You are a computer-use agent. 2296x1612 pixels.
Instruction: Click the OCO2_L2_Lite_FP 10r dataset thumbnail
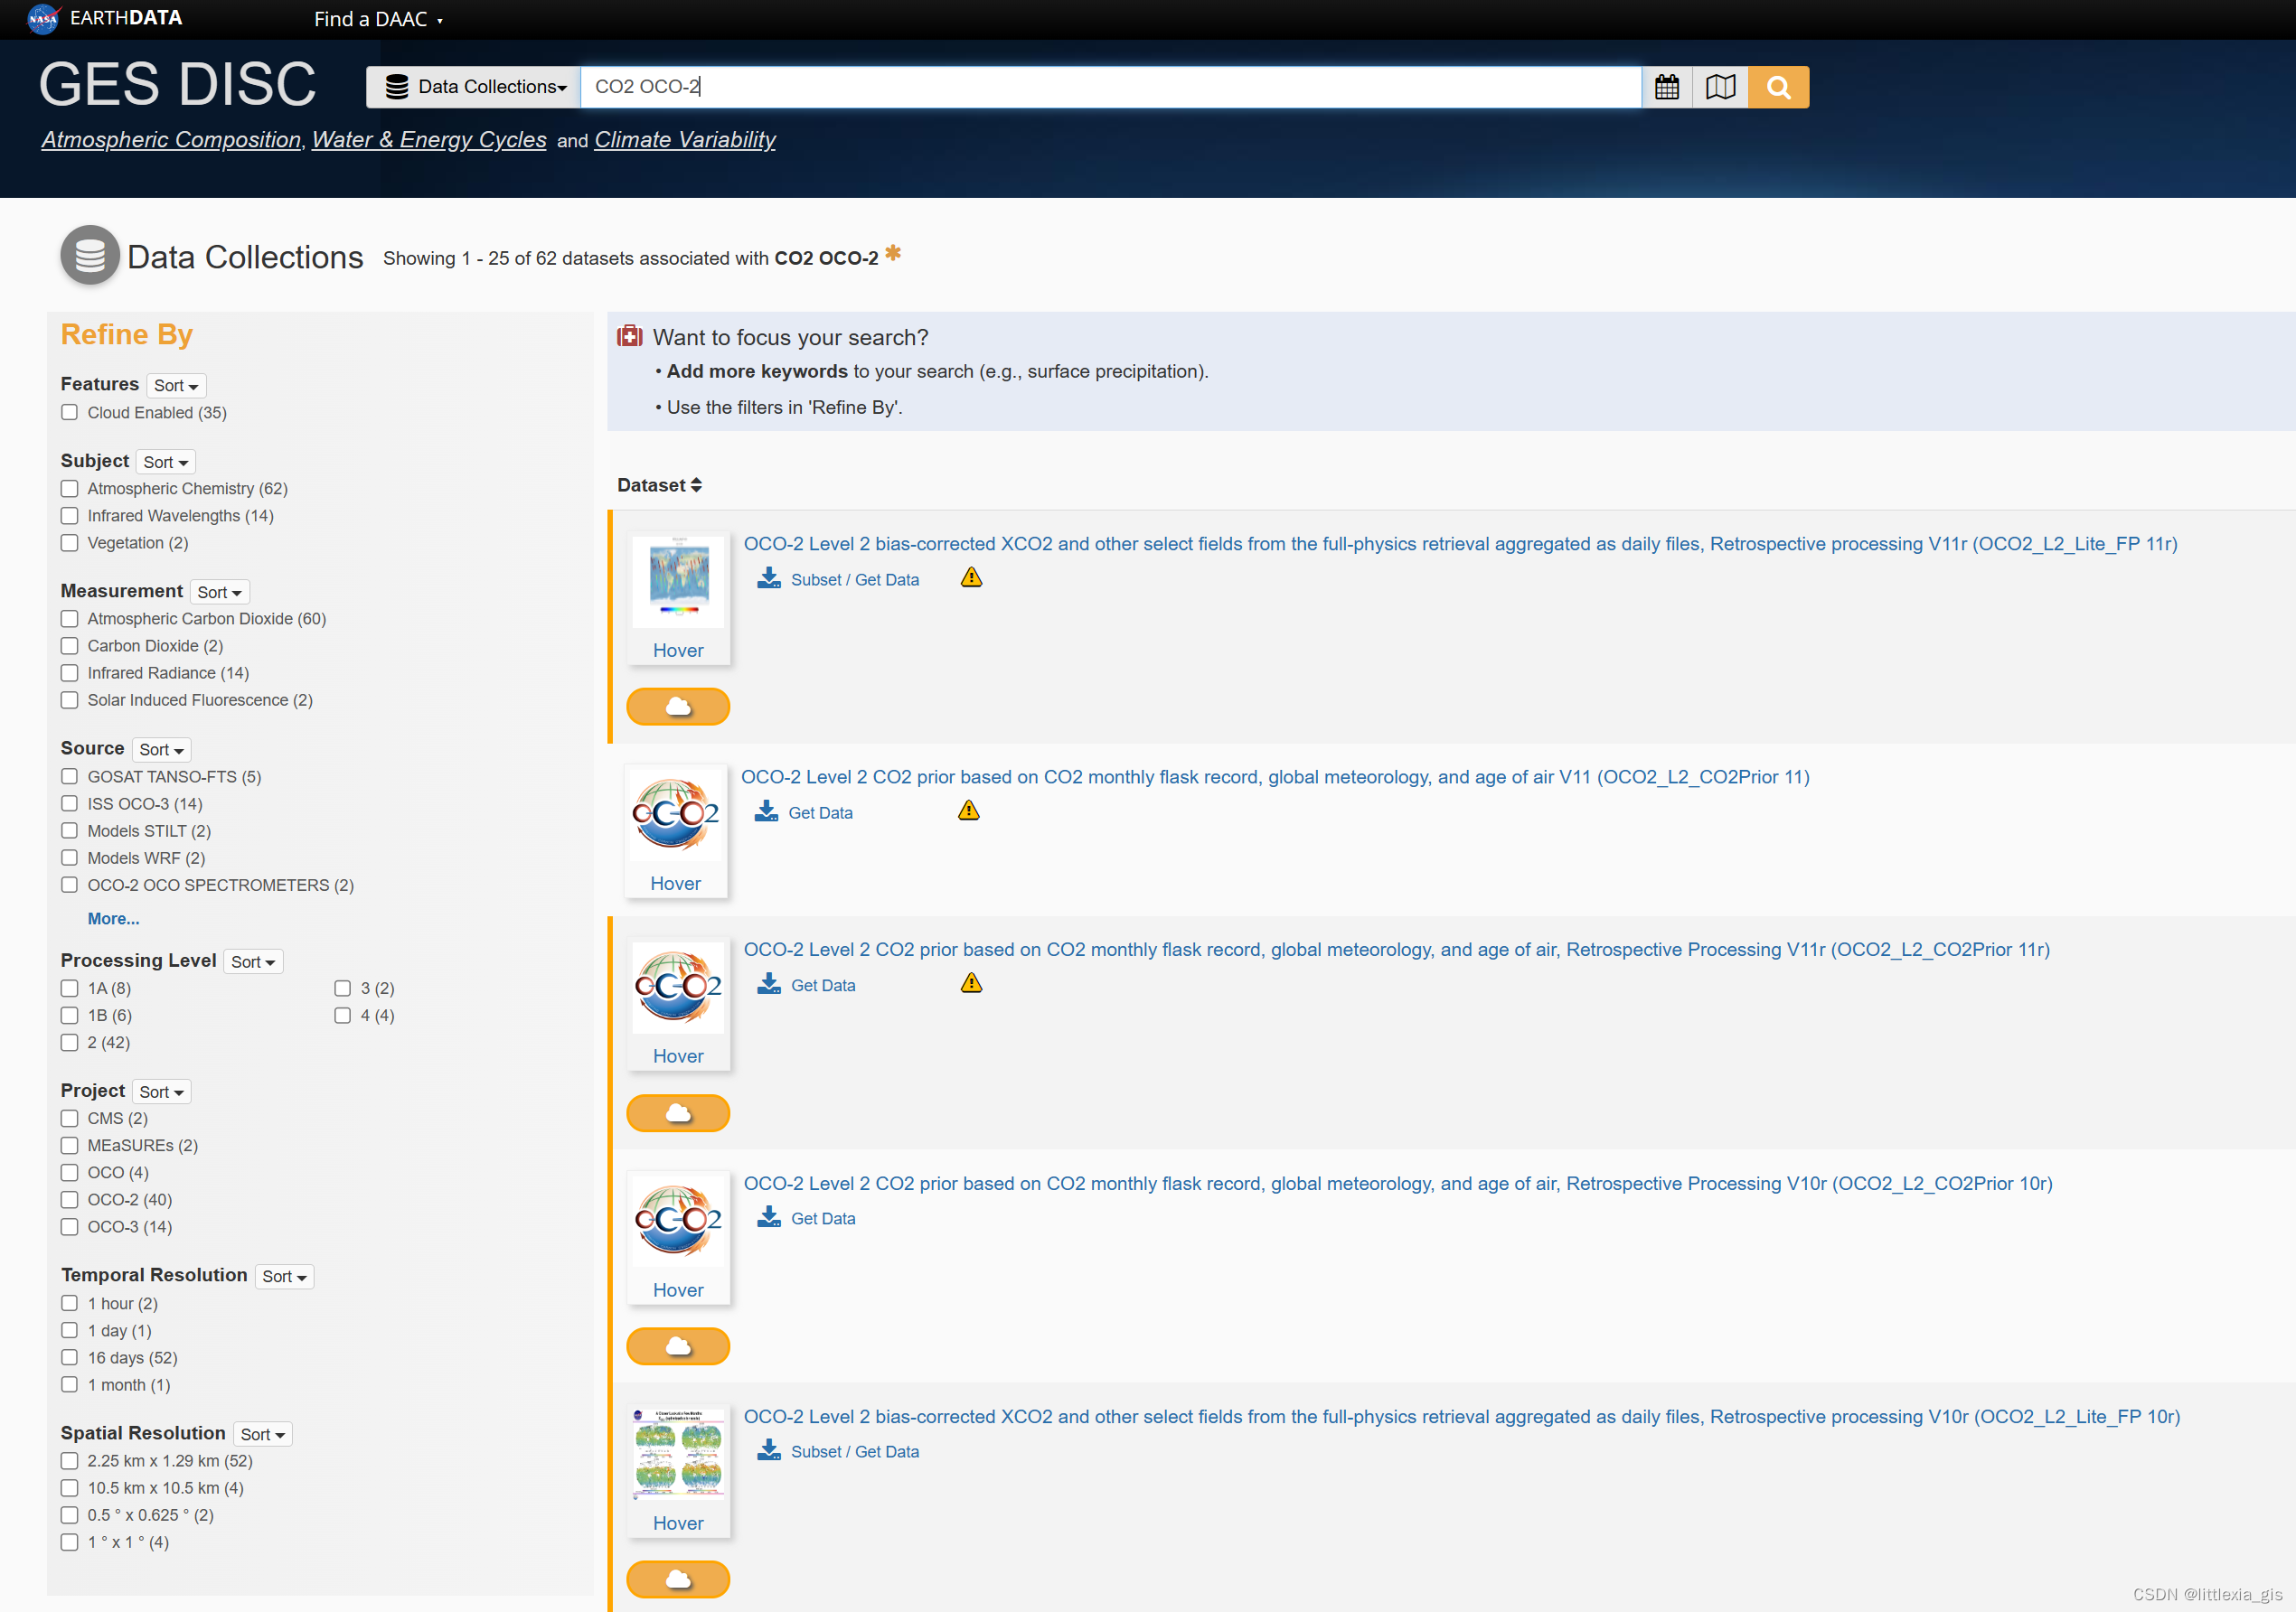point(678,1453)
